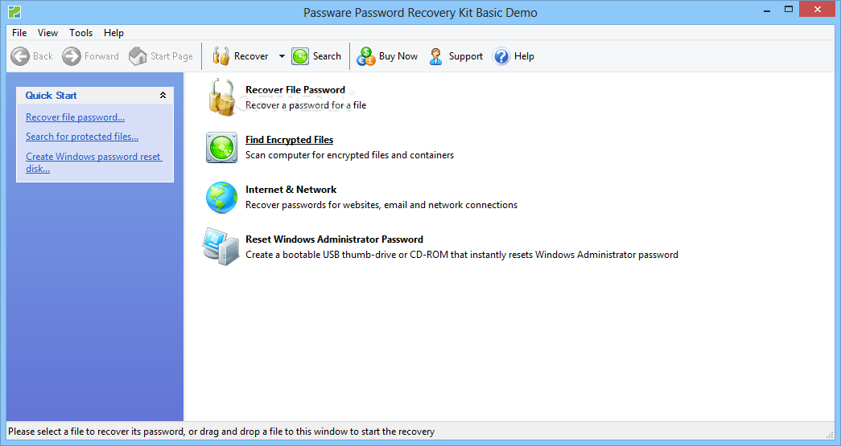Click the globe Internet & Network icon
This screenshot has height=446, width=841.
click(221, 198)
